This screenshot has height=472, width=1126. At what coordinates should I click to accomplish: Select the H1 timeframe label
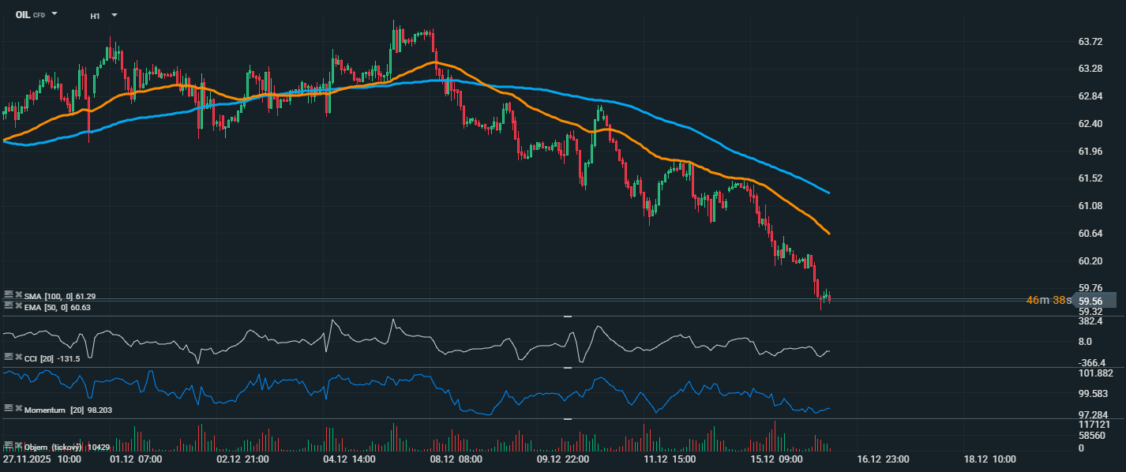95,15
